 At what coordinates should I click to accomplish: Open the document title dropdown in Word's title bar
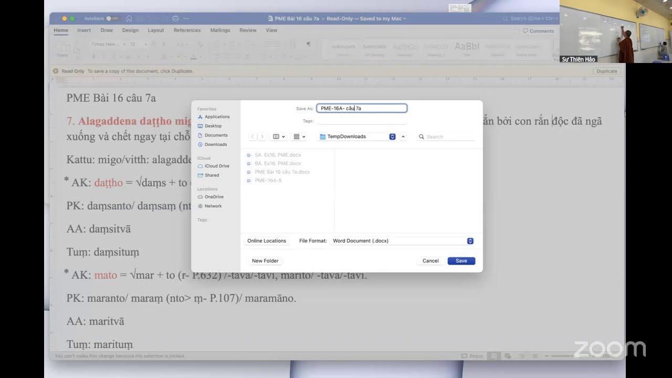[x=404, y=19]
